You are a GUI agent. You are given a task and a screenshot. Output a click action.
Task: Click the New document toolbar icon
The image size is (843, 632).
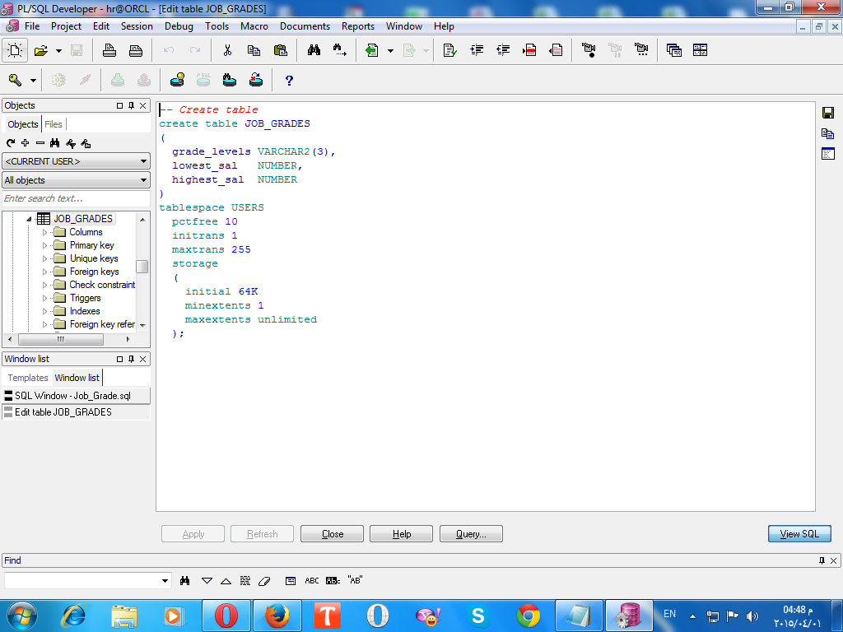(x=16, y=50)
